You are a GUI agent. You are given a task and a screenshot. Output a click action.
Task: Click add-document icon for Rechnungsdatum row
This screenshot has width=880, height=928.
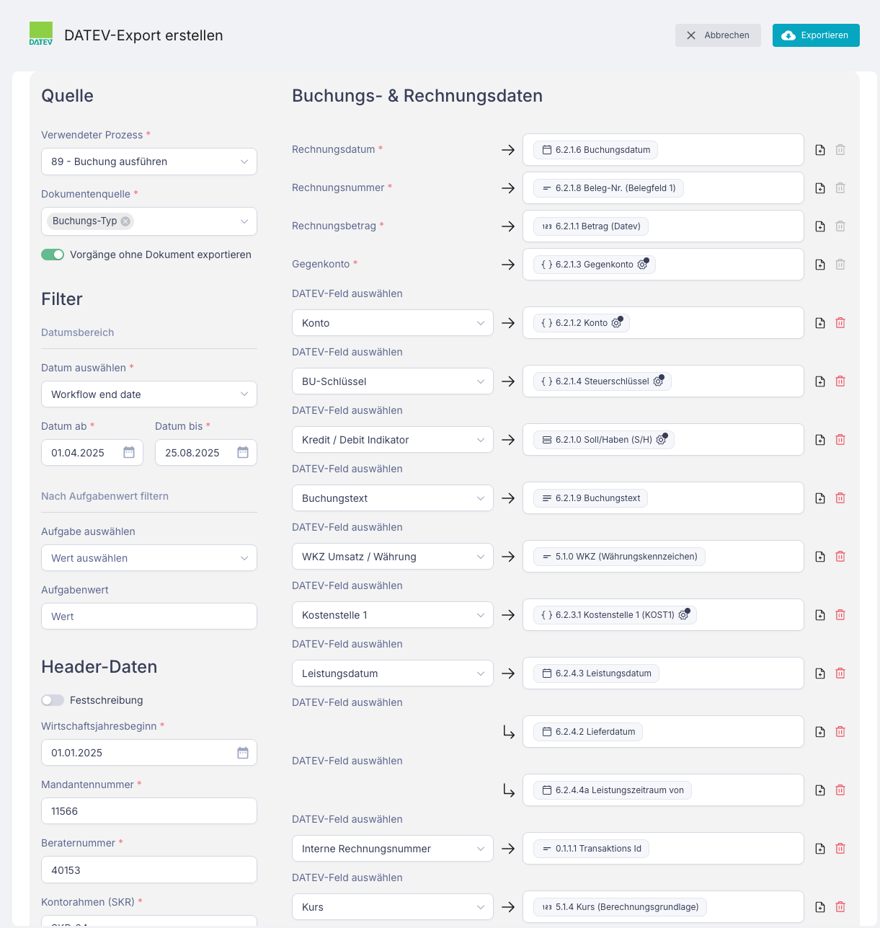pyautogui.click(x=820, y=150)
